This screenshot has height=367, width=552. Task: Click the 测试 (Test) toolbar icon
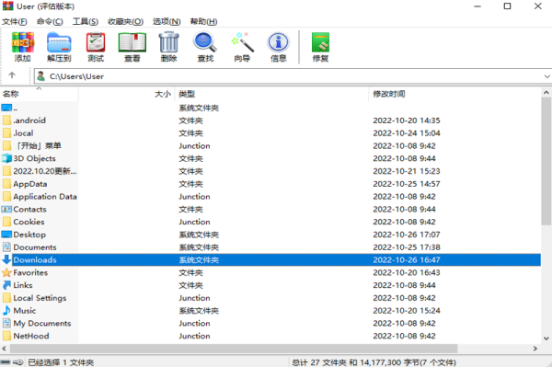click(96, 47)
